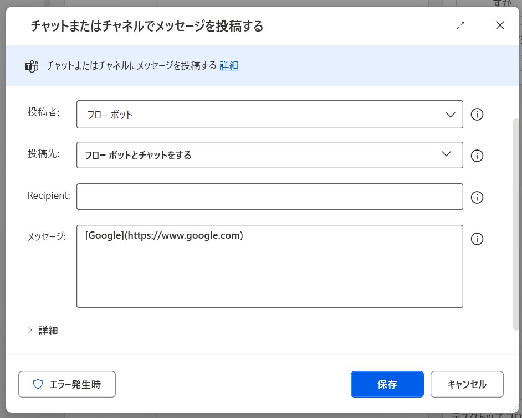Expand the 詳細 advanced section
The width and height of the screenshot is (522, 418).
43,330
